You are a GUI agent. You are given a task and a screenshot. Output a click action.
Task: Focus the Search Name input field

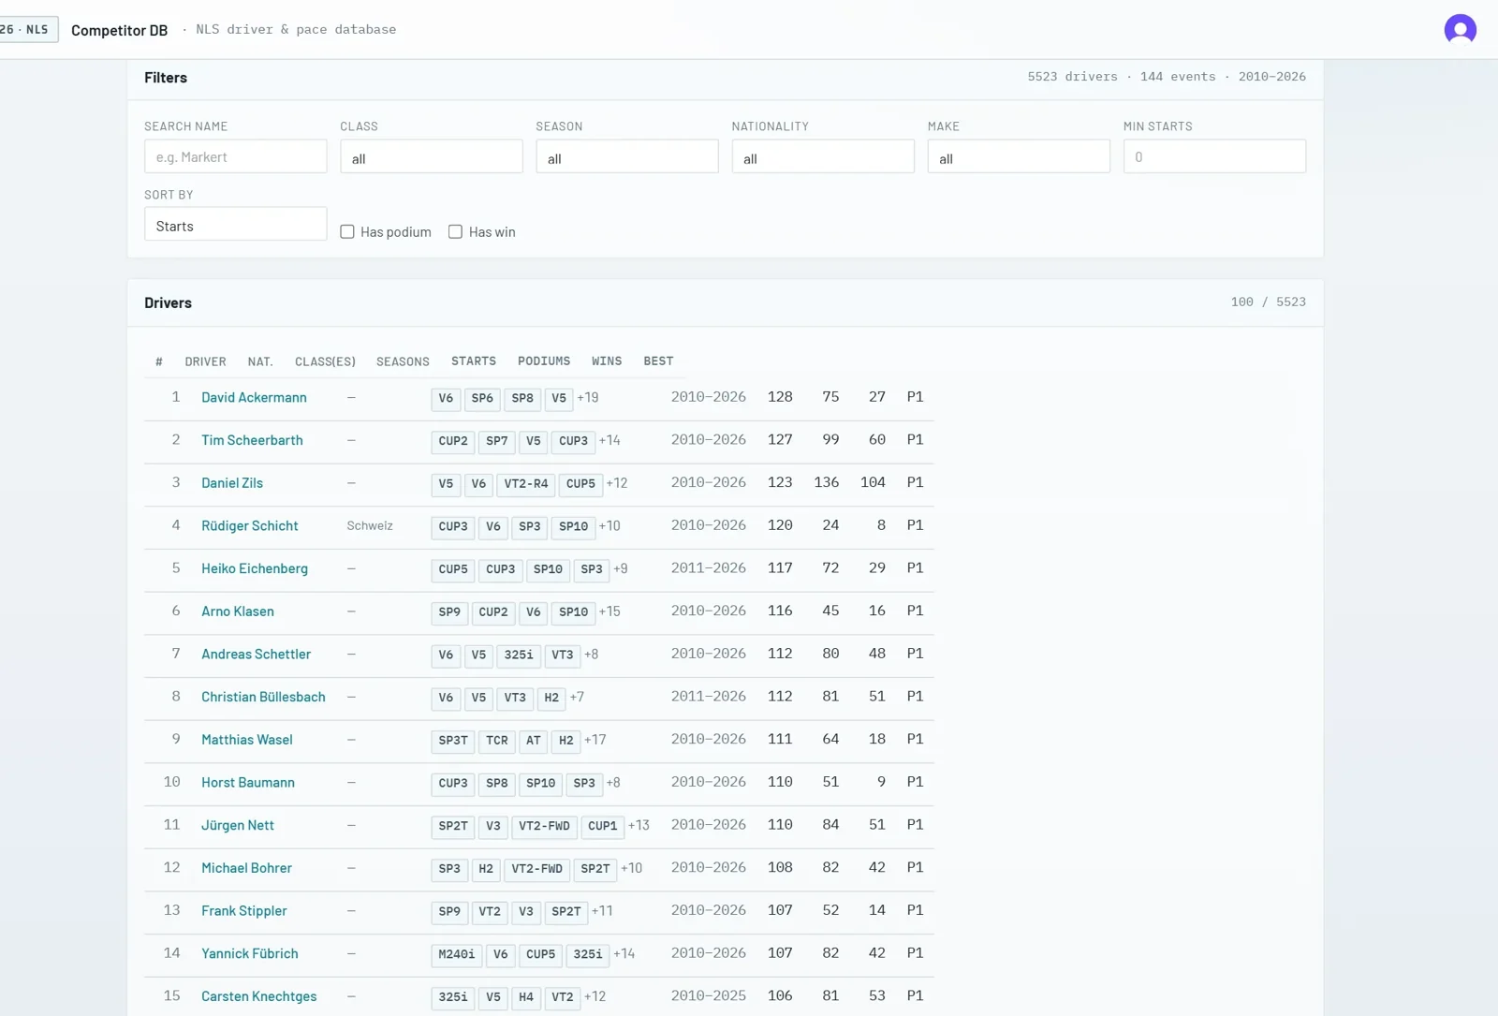coord(235,156)
